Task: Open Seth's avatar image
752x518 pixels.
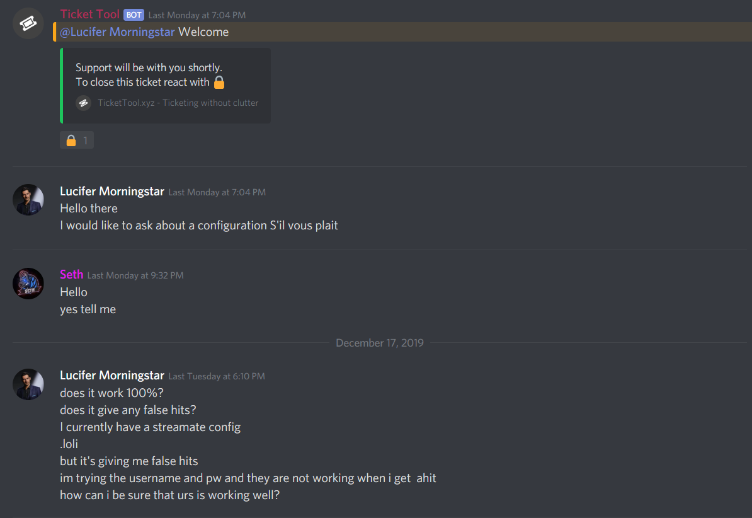Action: pyautogui.click(x=28, y=283)
